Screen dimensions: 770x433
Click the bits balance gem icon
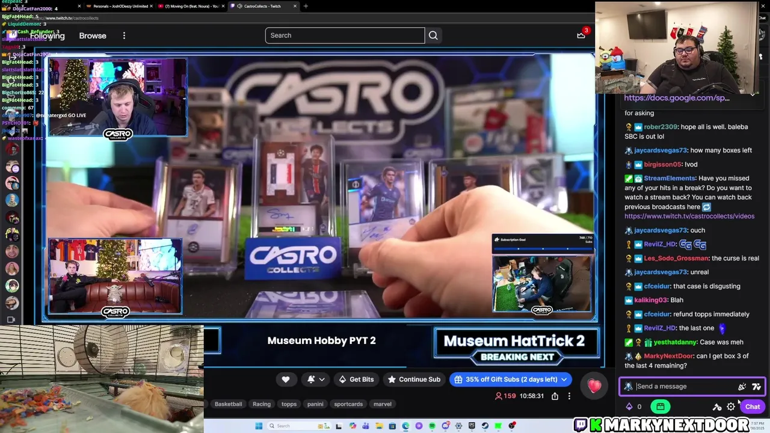[x=629, y=407]
